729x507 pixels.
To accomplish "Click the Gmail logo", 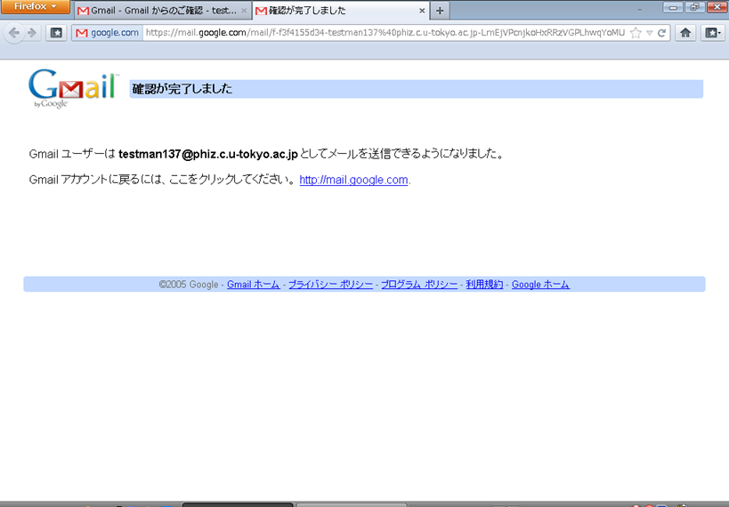I will pyautogui.click(x=74, y=89).
